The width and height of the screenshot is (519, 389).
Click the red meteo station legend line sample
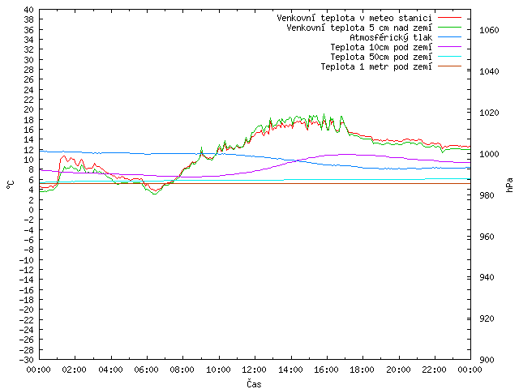[449, 18]
